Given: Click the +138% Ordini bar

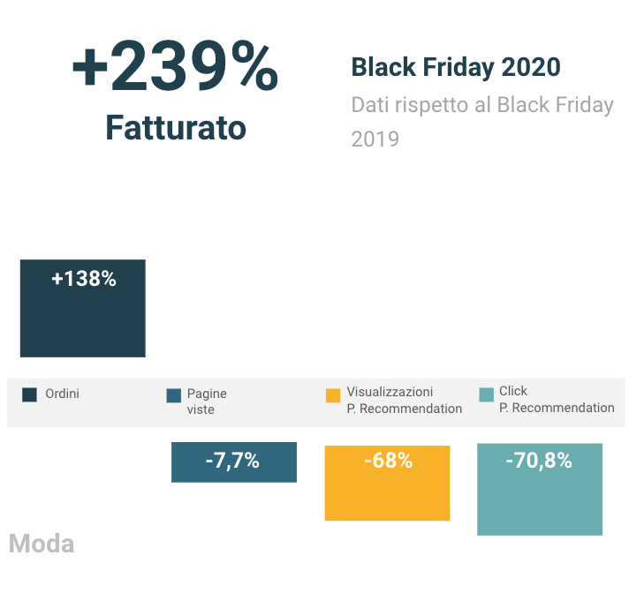Looking at the screenshot, I should click(x=83, y=308).
